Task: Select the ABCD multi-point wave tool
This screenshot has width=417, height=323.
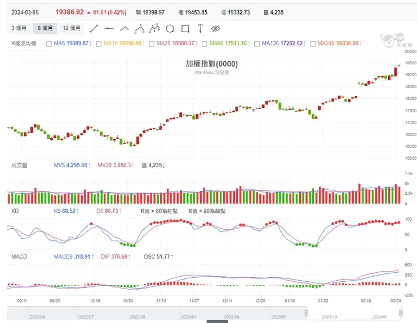Action: 154,28
